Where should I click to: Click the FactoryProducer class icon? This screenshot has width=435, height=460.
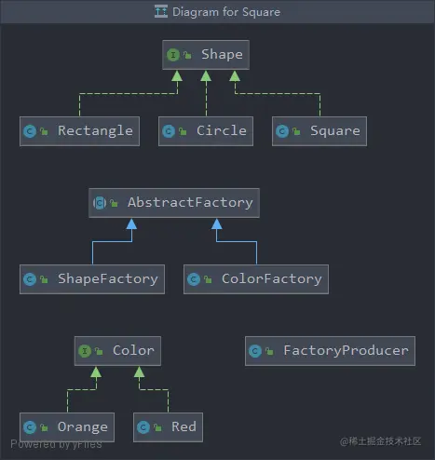[255, 351]
